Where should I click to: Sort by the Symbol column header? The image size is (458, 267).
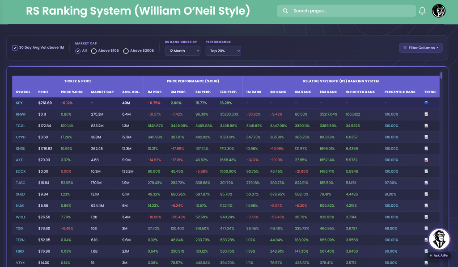pos(23,92)
